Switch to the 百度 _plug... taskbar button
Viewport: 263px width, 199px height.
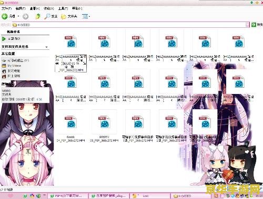109,196
